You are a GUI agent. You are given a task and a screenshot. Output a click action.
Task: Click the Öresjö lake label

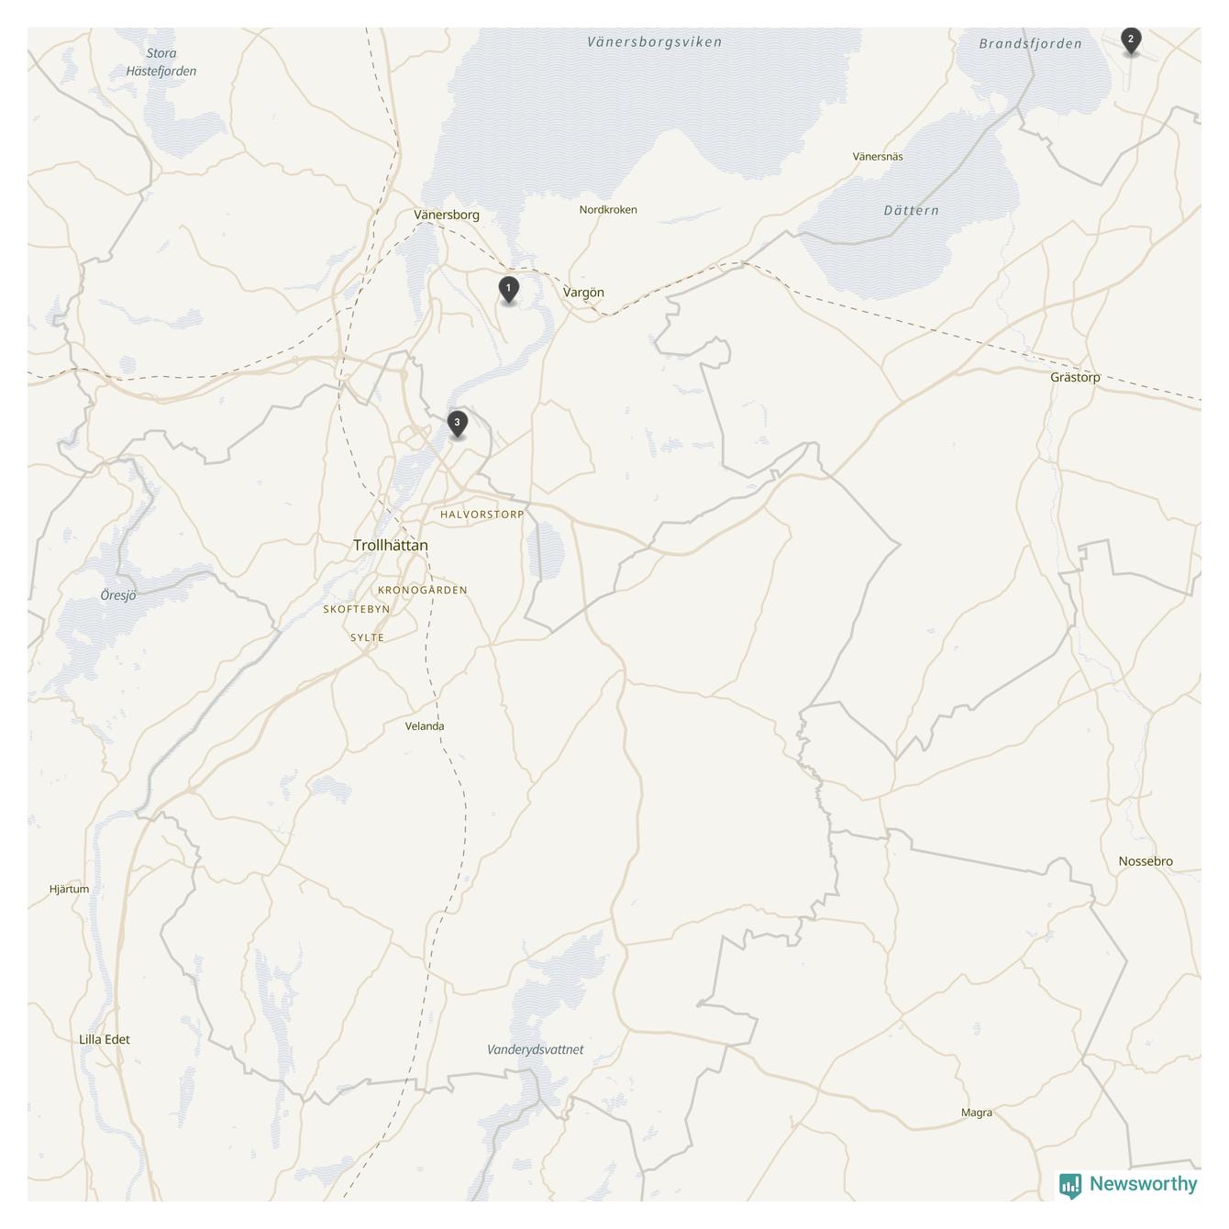pyautogui.click(x=118, y=595)
